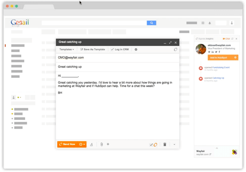246x172 pixels.
Task: Click the subject field Great catching up
Action: [x=117, y=67]
